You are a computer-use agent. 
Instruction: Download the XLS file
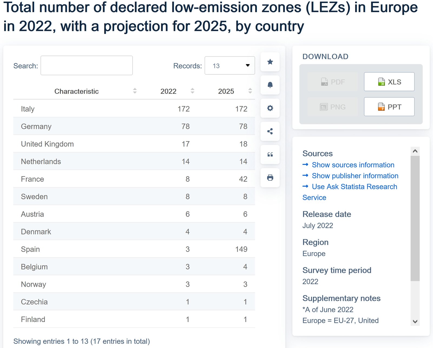(x=389, y=82)
